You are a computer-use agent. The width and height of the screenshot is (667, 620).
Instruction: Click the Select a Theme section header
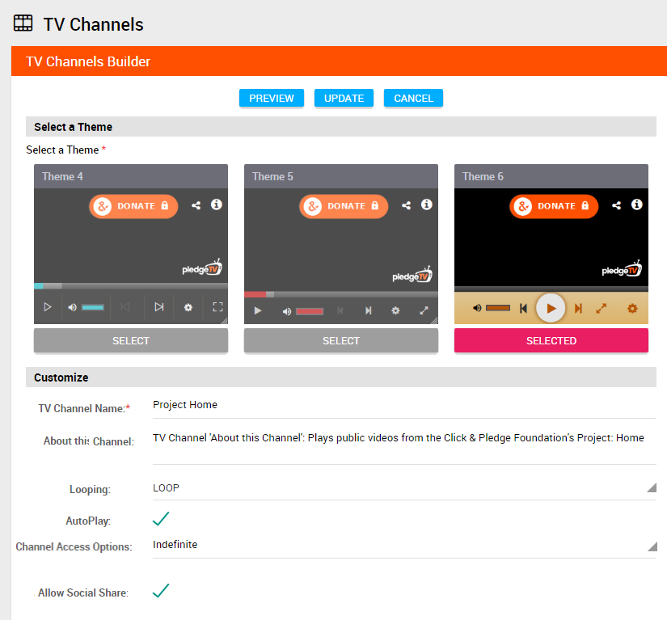pyautogui.click(x=341, y=127)
